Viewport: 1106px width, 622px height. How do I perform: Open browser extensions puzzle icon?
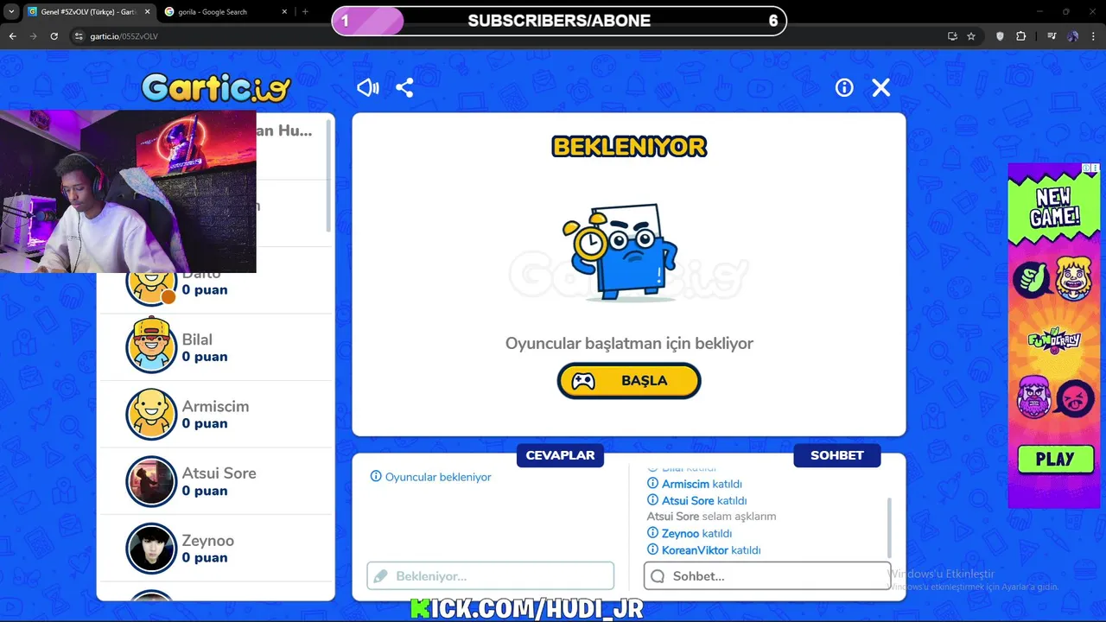click(1021, 36)
